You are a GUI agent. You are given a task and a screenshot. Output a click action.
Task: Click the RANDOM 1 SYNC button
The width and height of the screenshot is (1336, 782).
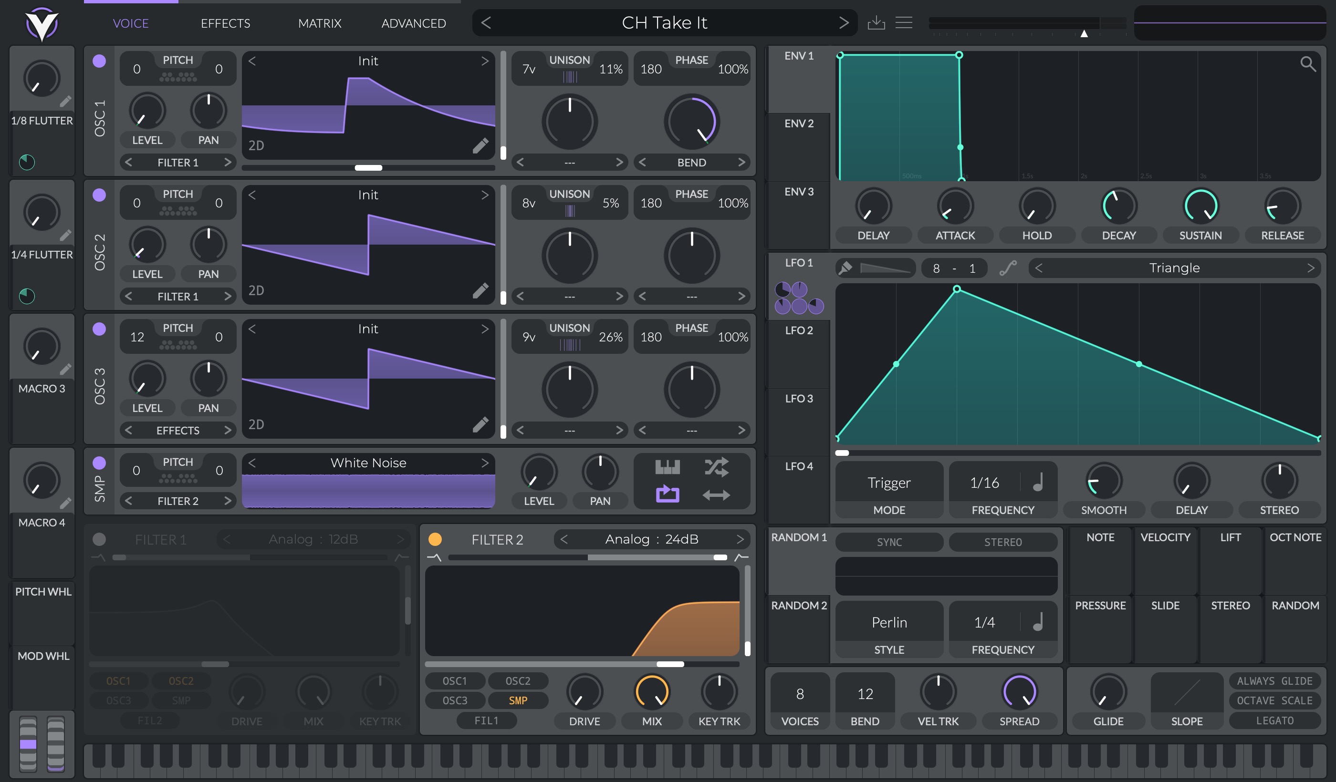(889, 542)
